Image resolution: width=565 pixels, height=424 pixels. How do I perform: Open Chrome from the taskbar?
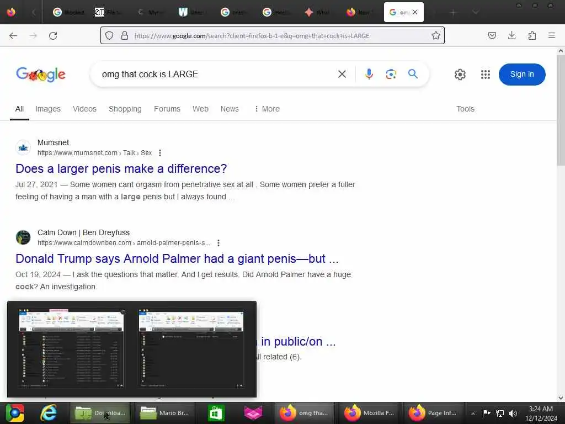pyautogui.click(x=15, y=413)
